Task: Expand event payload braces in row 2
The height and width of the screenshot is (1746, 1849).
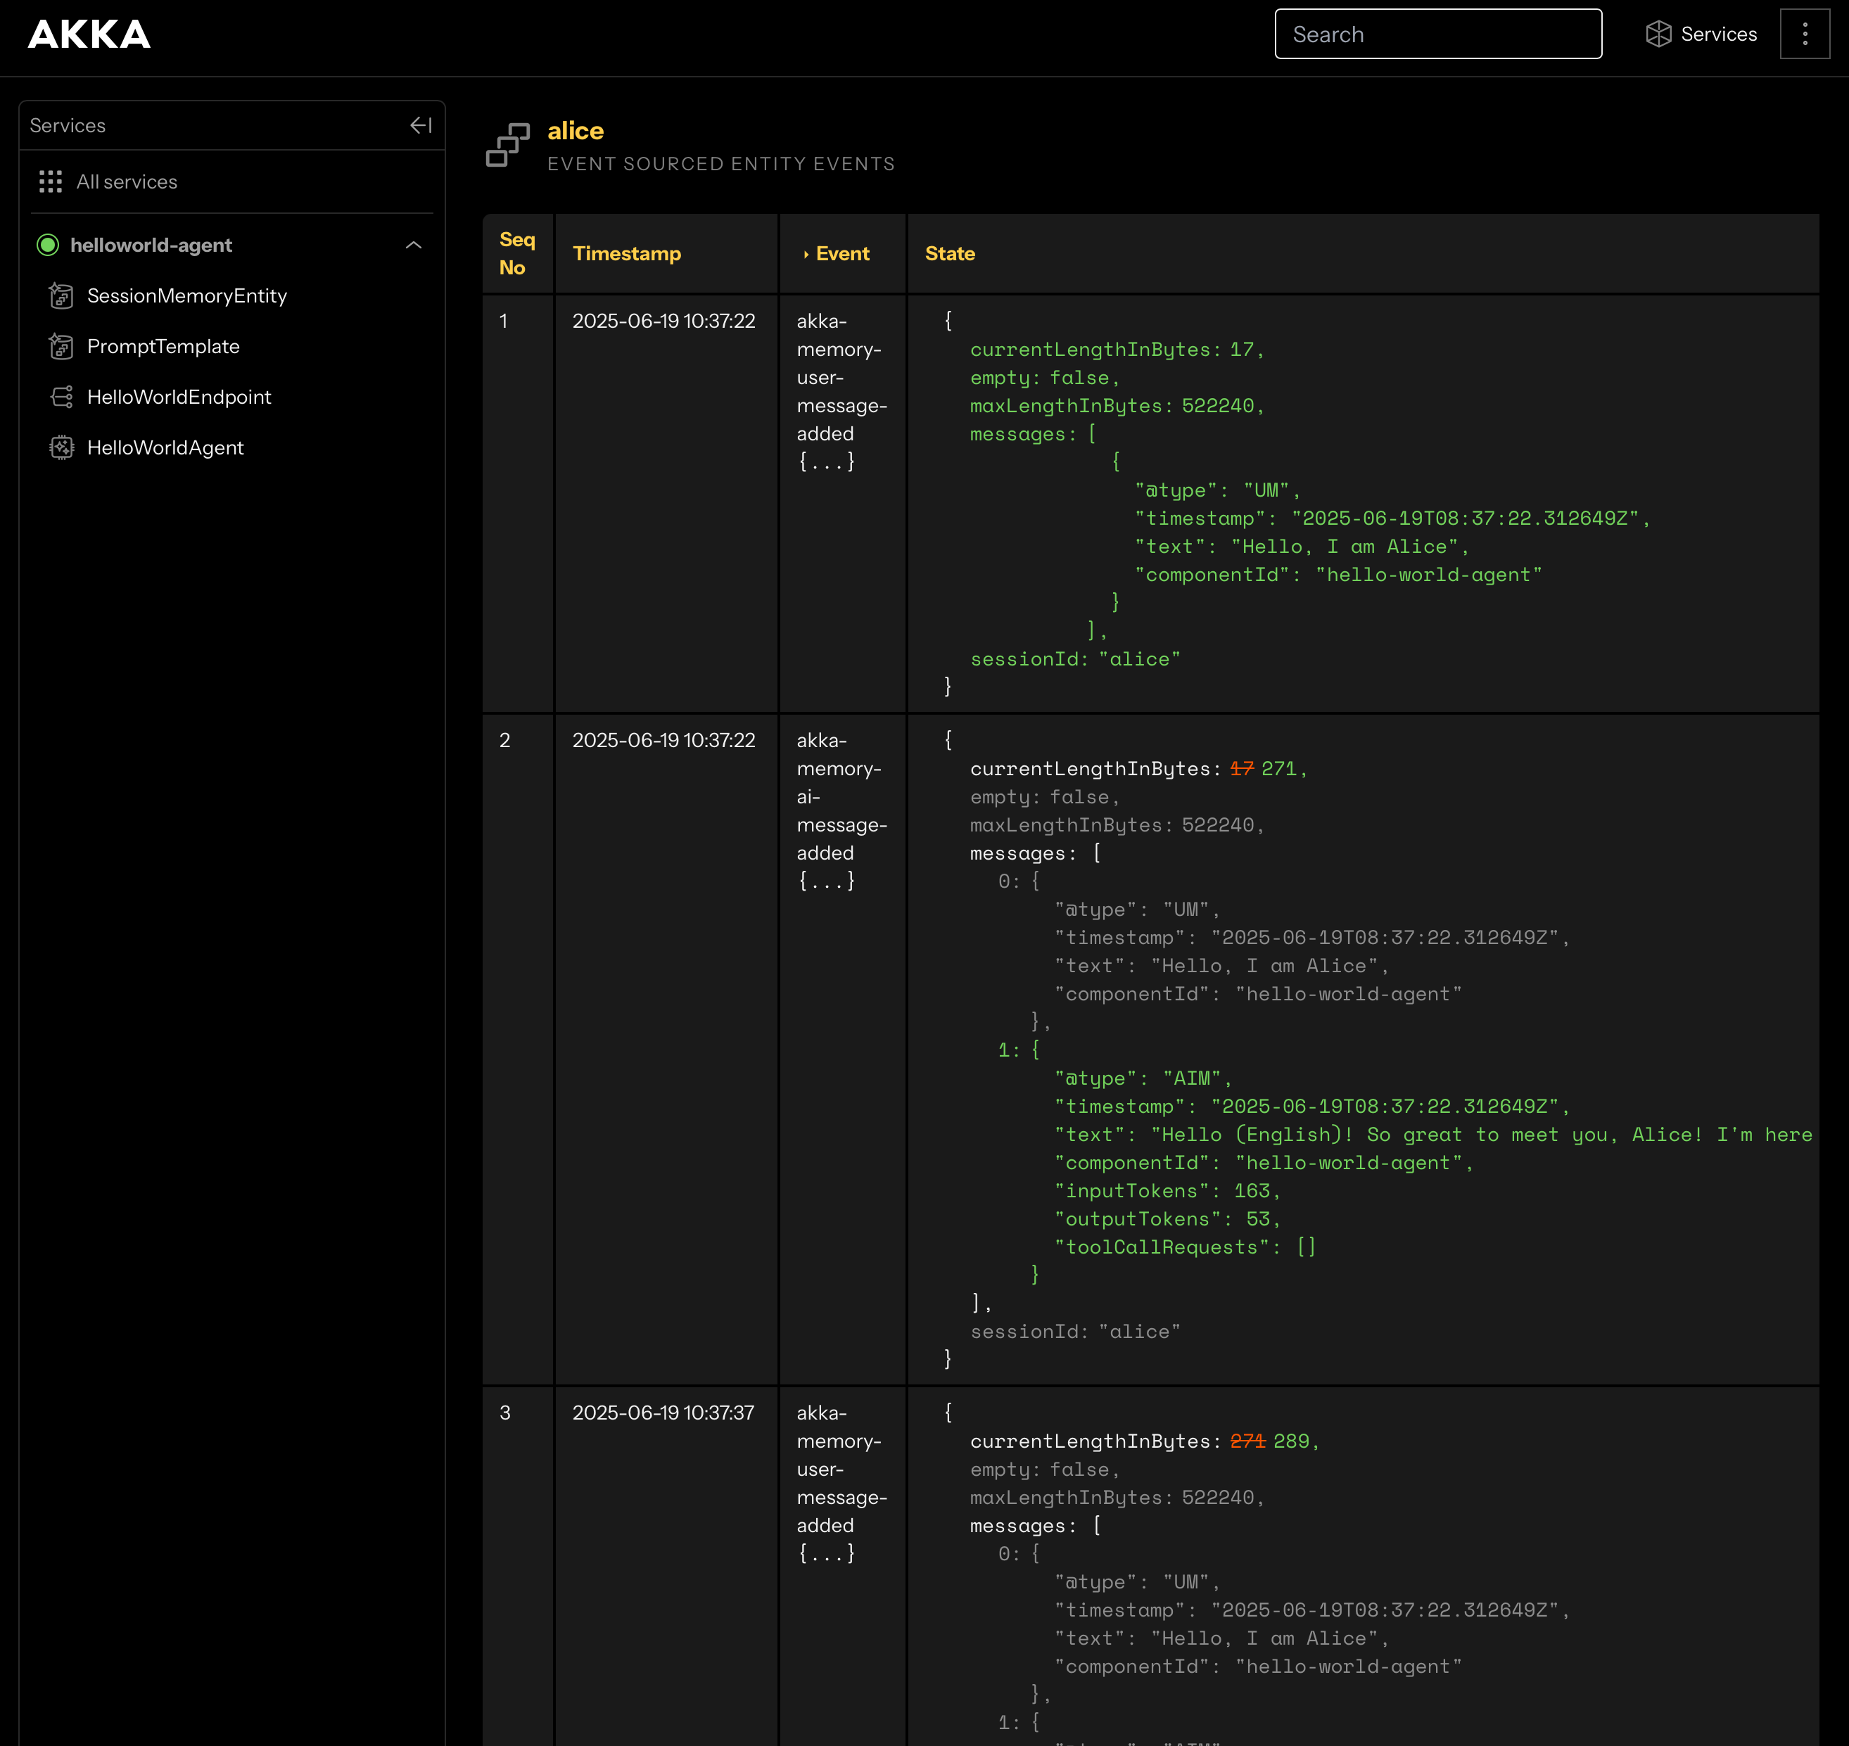Action: coord(826,881)
